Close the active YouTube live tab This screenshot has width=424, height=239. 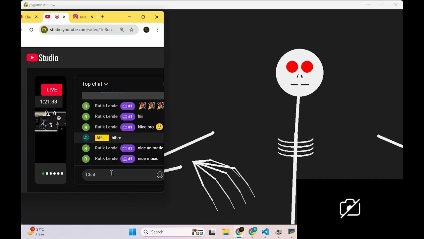(x=64, y=17)
